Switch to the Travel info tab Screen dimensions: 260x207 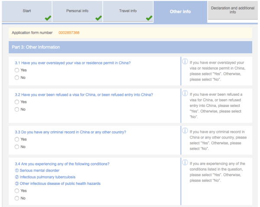click(127, 11)
